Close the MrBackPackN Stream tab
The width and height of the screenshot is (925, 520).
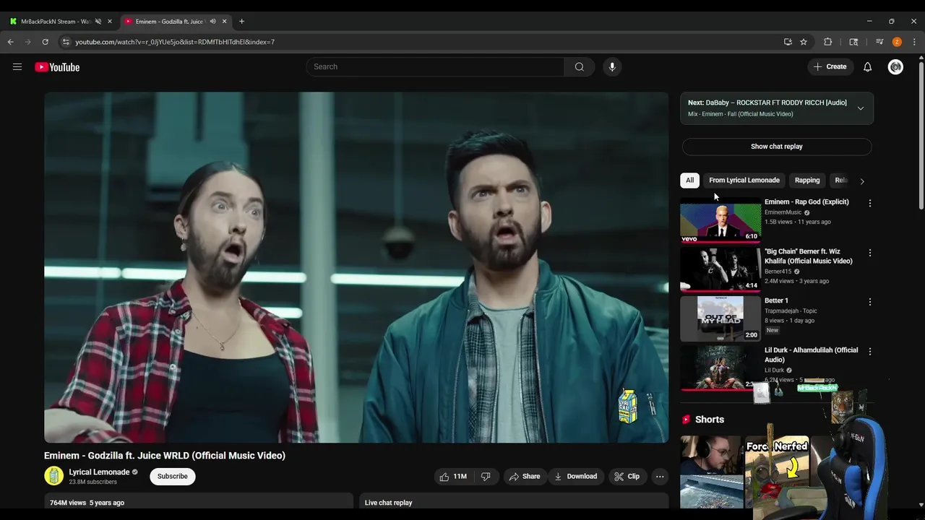pyautogui.click(x=110, y=21)
